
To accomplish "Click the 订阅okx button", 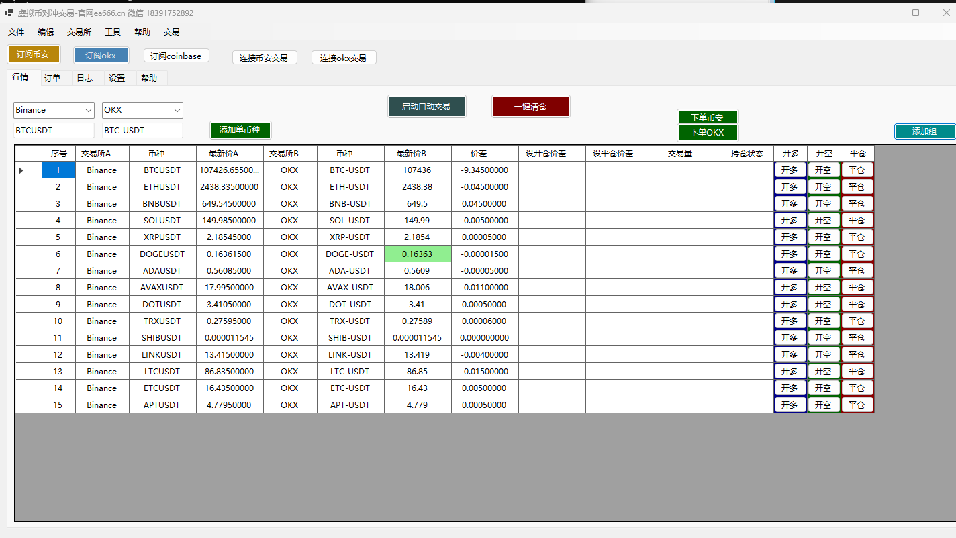I will coord(101,56).
